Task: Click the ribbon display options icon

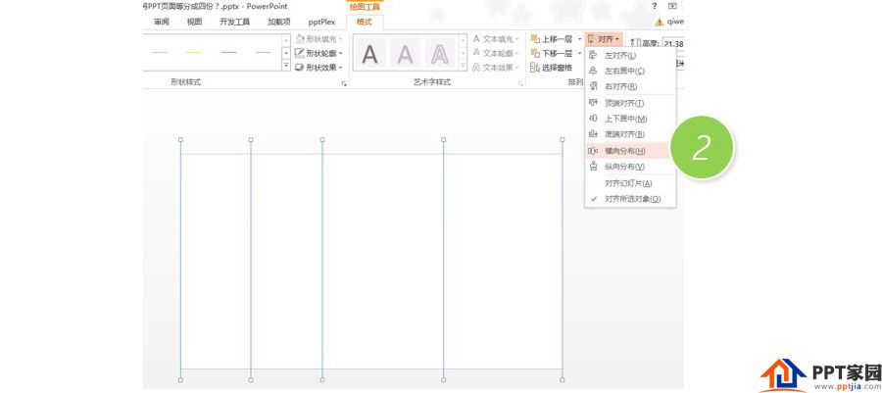Action: [x=672, y=6]
